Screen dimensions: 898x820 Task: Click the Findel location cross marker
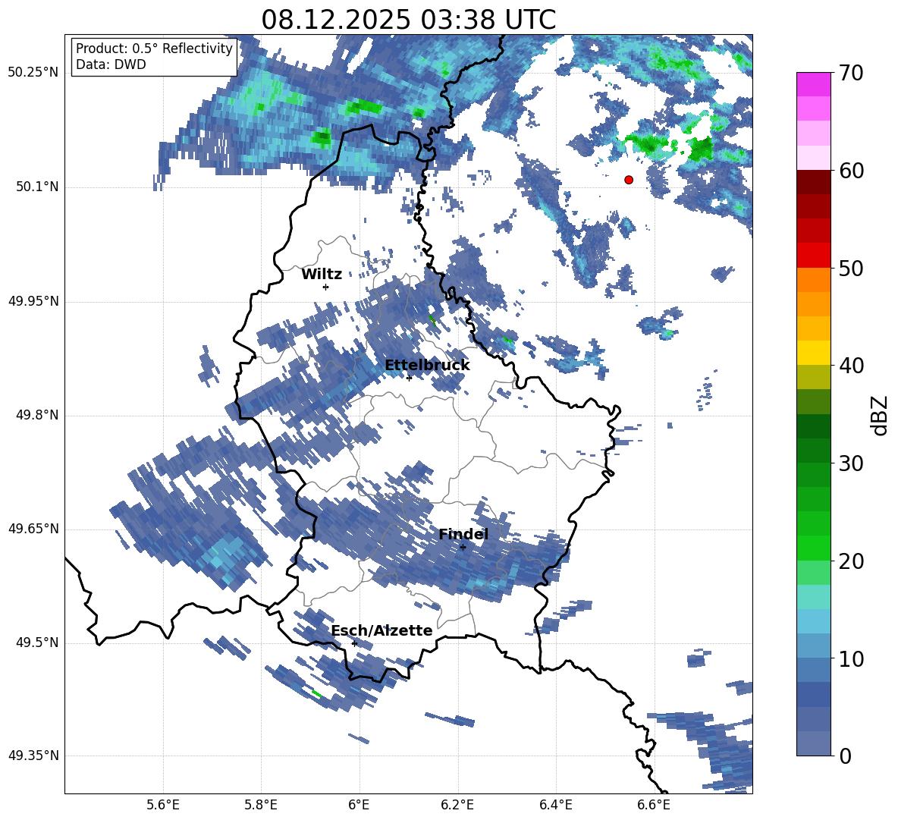[x=463, y=548]
